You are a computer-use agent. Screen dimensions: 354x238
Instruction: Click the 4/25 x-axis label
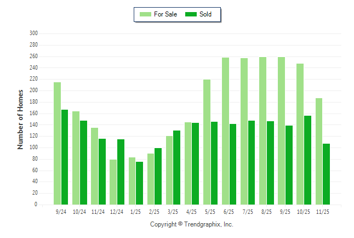tap(191, 212)
